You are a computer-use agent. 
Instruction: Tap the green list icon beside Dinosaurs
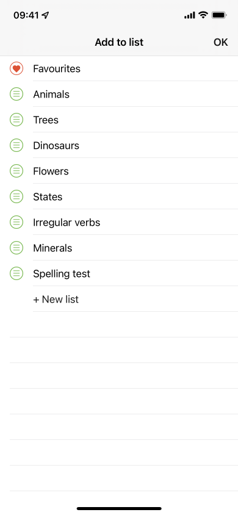pos(16,145)
